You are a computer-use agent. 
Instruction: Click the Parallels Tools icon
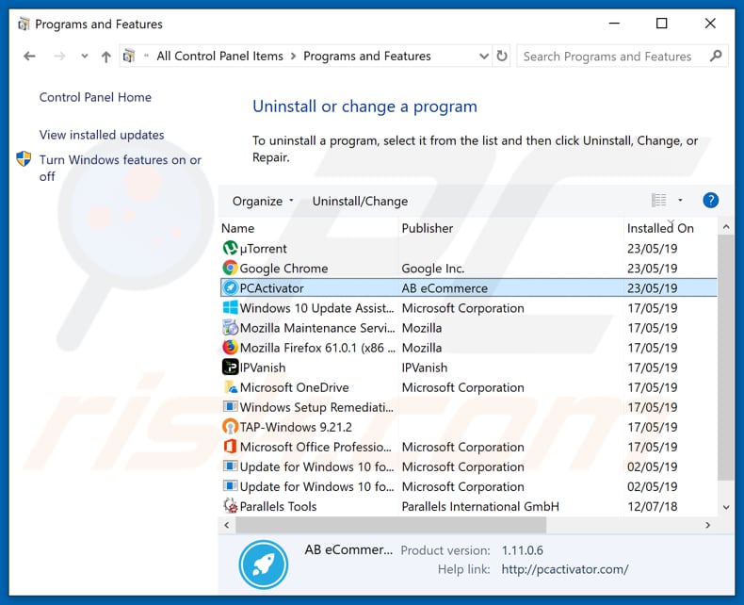tap(230, 506)
